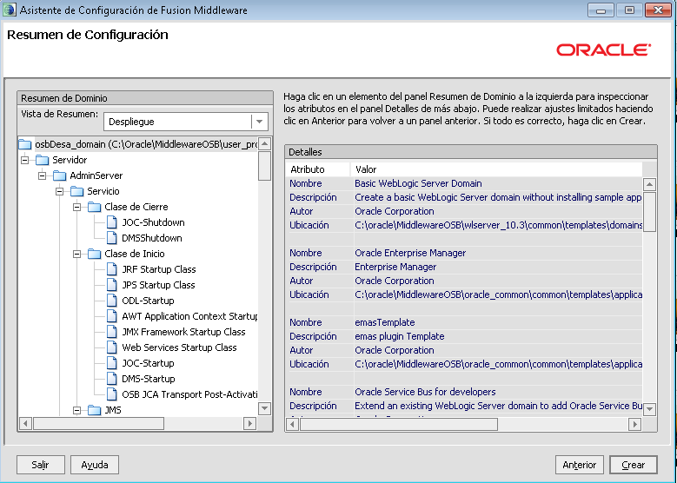
Task: Click the Clase de Cierre folder icon
Action: click(x=94, y=207)
